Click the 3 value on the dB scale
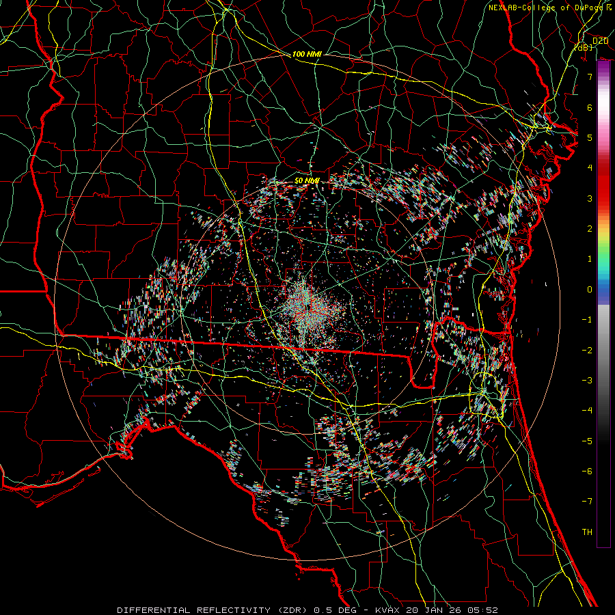This screenshot has width=615, height=615. coord(588,198)
